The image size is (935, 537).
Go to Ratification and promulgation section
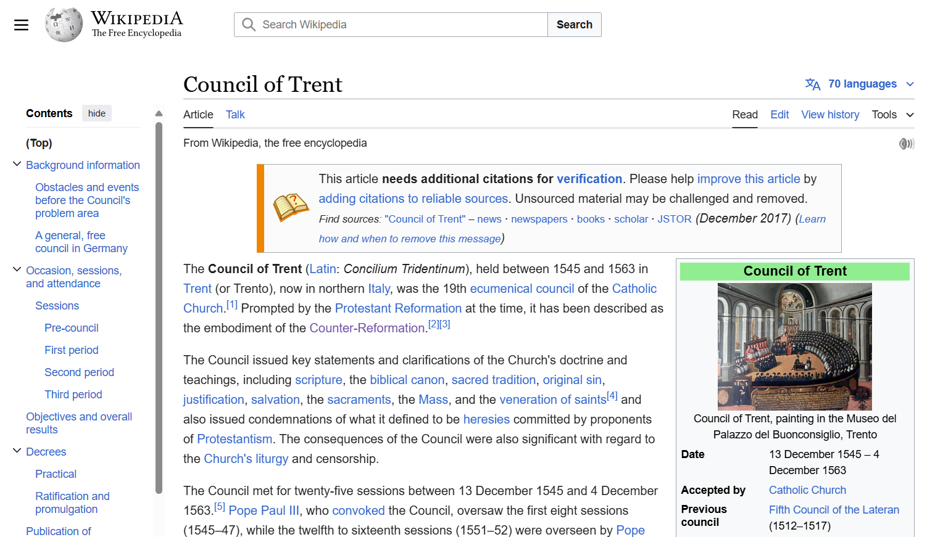coord(72,502)
